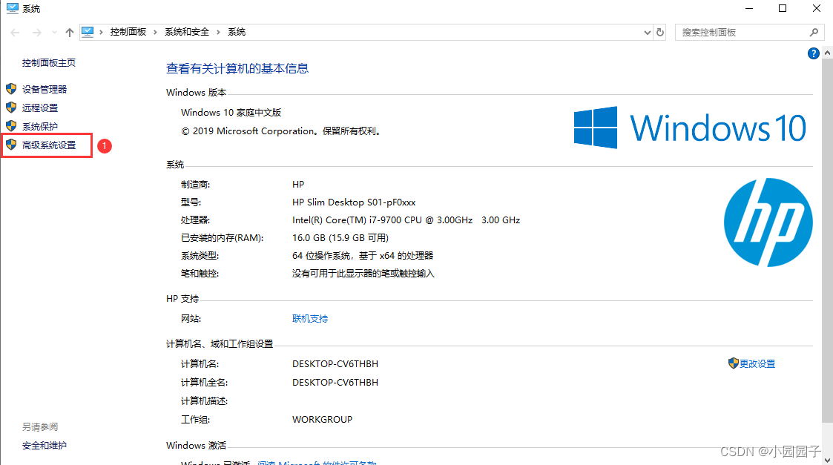
Task: Click the scrollbar down arrow
Action: point(827,460)
